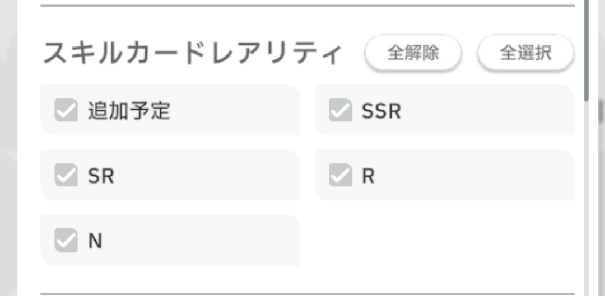Click the N label text
Viewport: 605px width, 296px height.
(95, 241)
